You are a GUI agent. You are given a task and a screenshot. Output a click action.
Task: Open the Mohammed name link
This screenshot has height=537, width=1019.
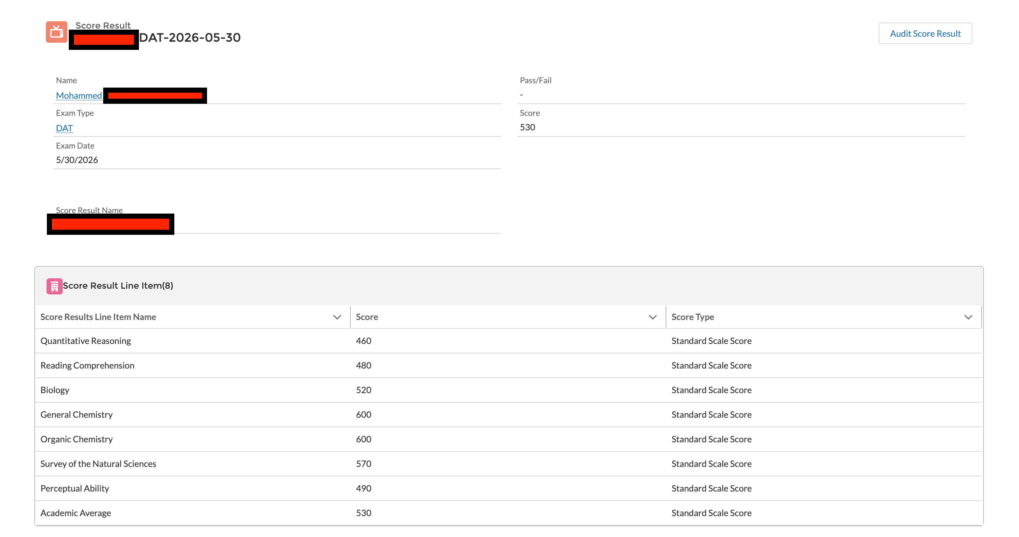click(x=79, y=96)
